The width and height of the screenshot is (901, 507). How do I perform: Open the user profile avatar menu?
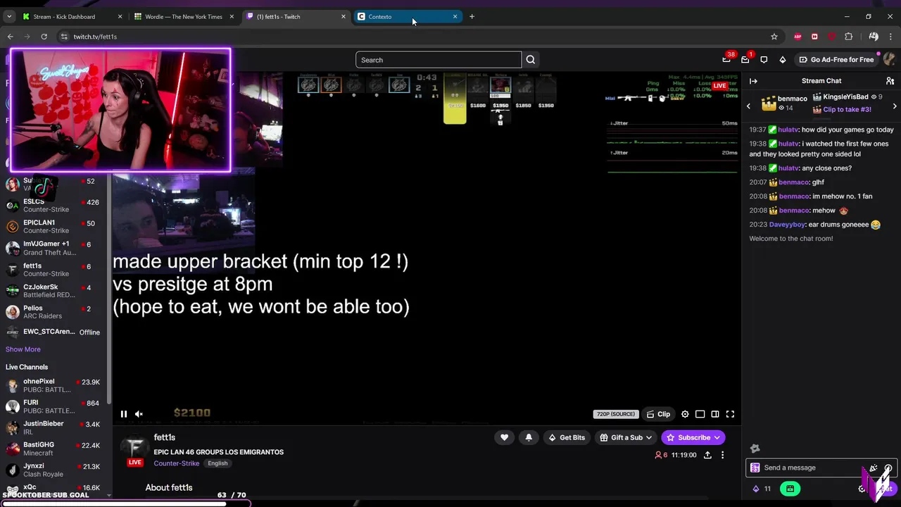click(x=889, y=60)
